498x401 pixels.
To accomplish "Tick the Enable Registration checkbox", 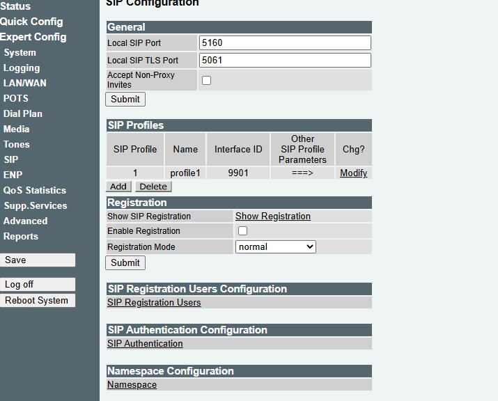I will 242,231.
